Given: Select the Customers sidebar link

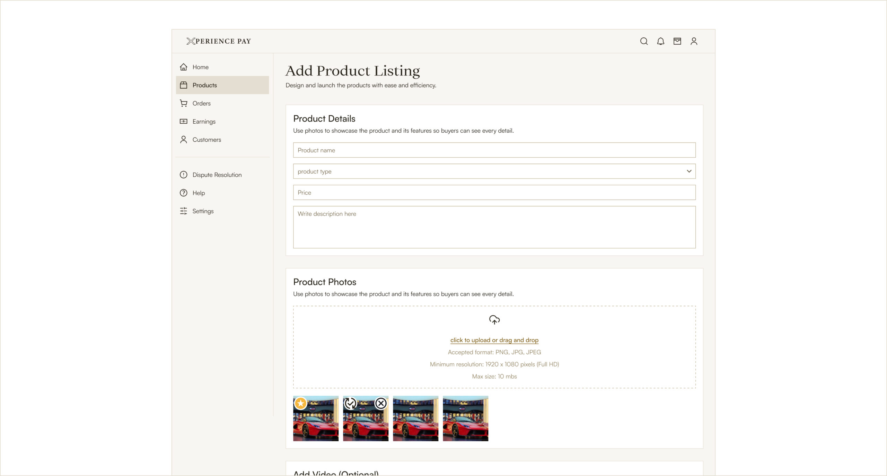Looking at the screenshot, I should 207,140.
